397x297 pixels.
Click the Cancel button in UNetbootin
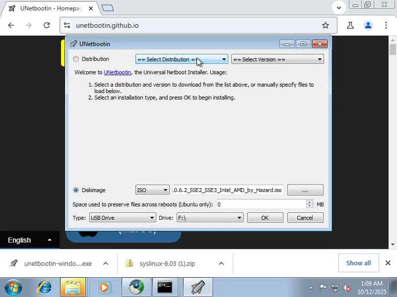pyautogui.click(x=305, y=218)
